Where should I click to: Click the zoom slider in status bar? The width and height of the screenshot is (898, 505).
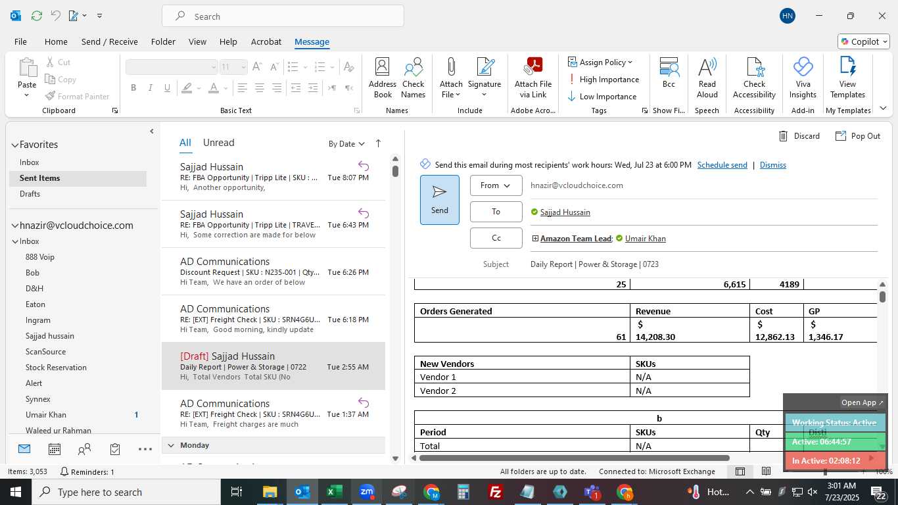825,471
